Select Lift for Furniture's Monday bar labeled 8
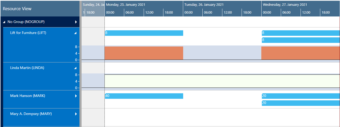The image size is (340, 127). point(144,33)
